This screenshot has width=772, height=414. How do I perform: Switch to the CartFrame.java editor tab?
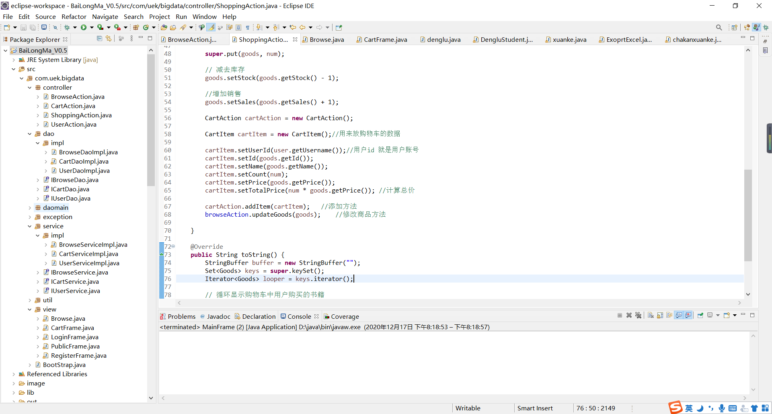[385, 39]
